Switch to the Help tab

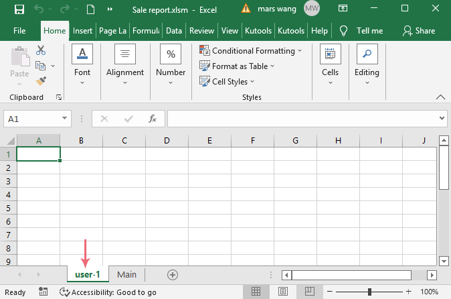(x=319, y=31)
